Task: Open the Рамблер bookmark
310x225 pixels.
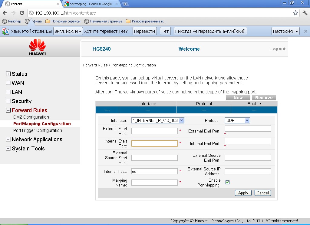Action: point(12,21)
